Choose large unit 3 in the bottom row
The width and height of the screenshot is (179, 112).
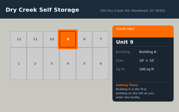(x=51, y=64)
